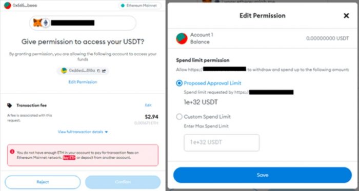Click the MetaMask fox icon
This screenshot has height=191, width=359.
pyautogui.click(x=37, y=23)
